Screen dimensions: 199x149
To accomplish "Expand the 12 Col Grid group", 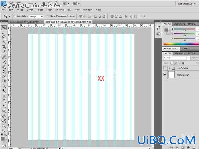I will [x=169, y=68].
